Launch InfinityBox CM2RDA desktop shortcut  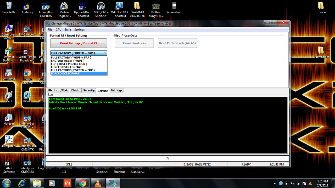tap(46, 10)
